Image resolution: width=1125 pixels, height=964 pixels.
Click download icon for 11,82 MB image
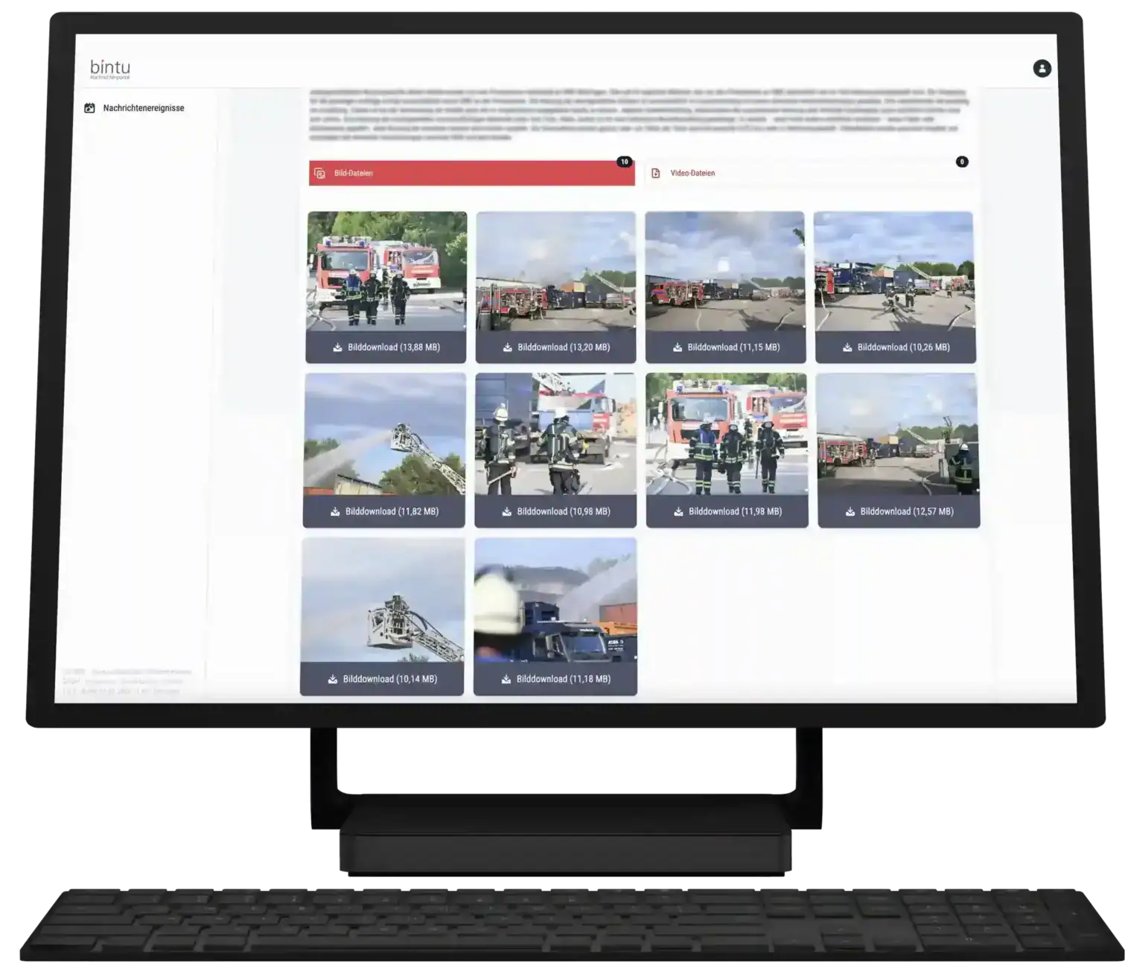(335, 511)
